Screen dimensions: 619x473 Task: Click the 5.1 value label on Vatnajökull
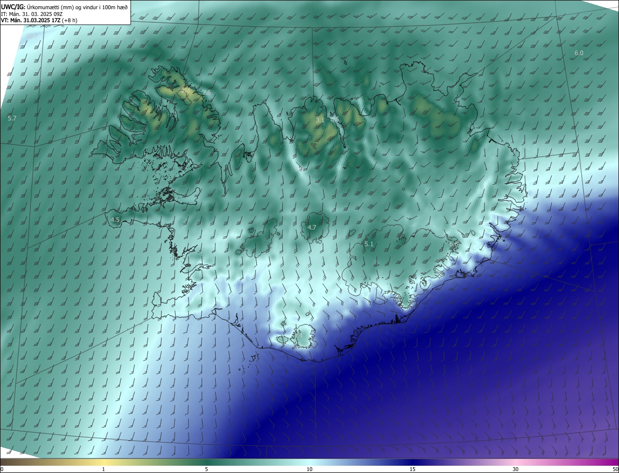[369, 244]
